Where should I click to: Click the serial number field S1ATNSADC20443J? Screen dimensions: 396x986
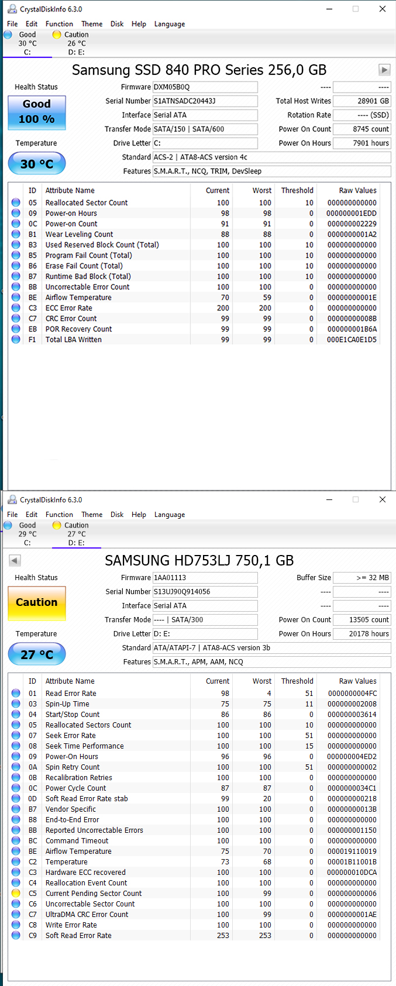[x=205, y=101]
